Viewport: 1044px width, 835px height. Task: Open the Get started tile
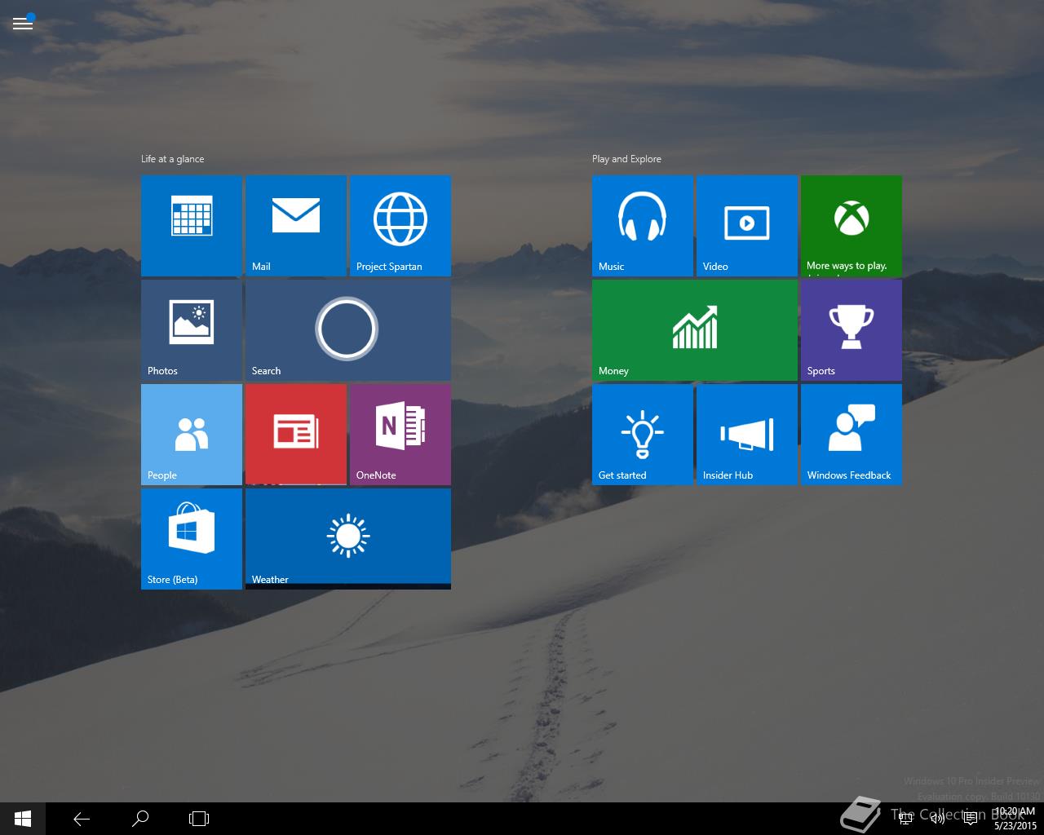click(643, 435)
